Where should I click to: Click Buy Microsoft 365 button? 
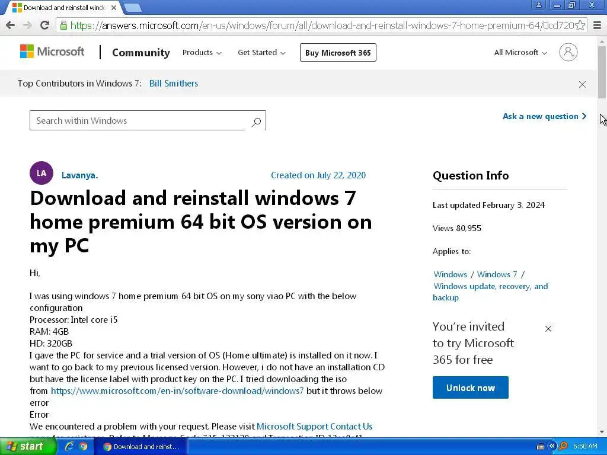(338, 53)
